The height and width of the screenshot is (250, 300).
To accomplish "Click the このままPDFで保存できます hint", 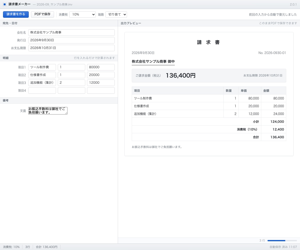I will pyautogui.click(x=278, y=23).
